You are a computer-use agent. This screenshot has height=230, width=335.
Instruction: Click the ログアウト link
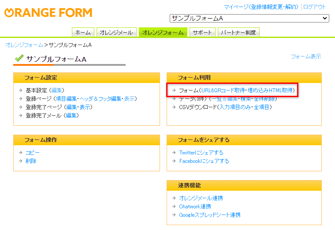coord(314,7)
